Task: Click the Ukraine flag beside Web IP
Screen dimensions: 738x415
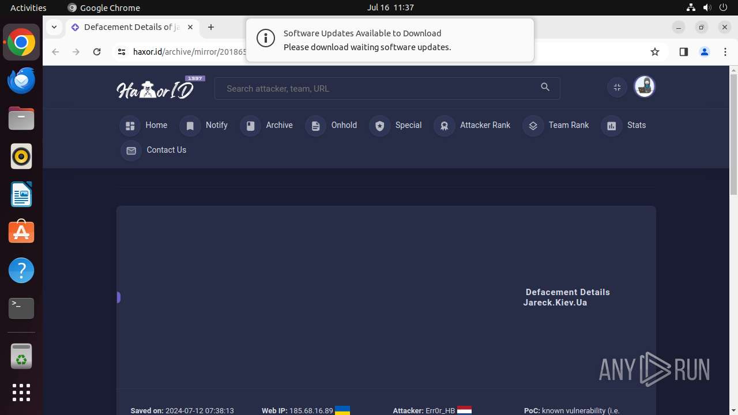Action: point(342,410)
